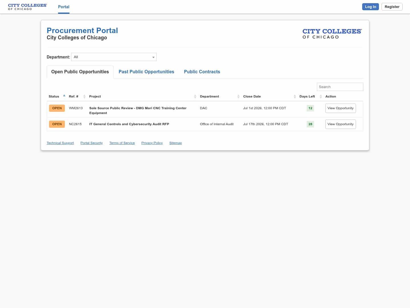Click the 28 days left badge
This screenshot has width=410, height=308.
point(310,124)
